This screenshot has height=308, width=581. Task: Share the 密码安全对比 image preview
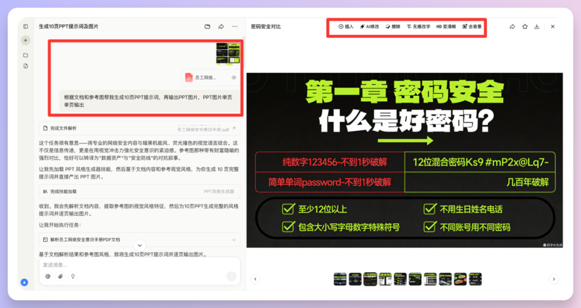512,26
